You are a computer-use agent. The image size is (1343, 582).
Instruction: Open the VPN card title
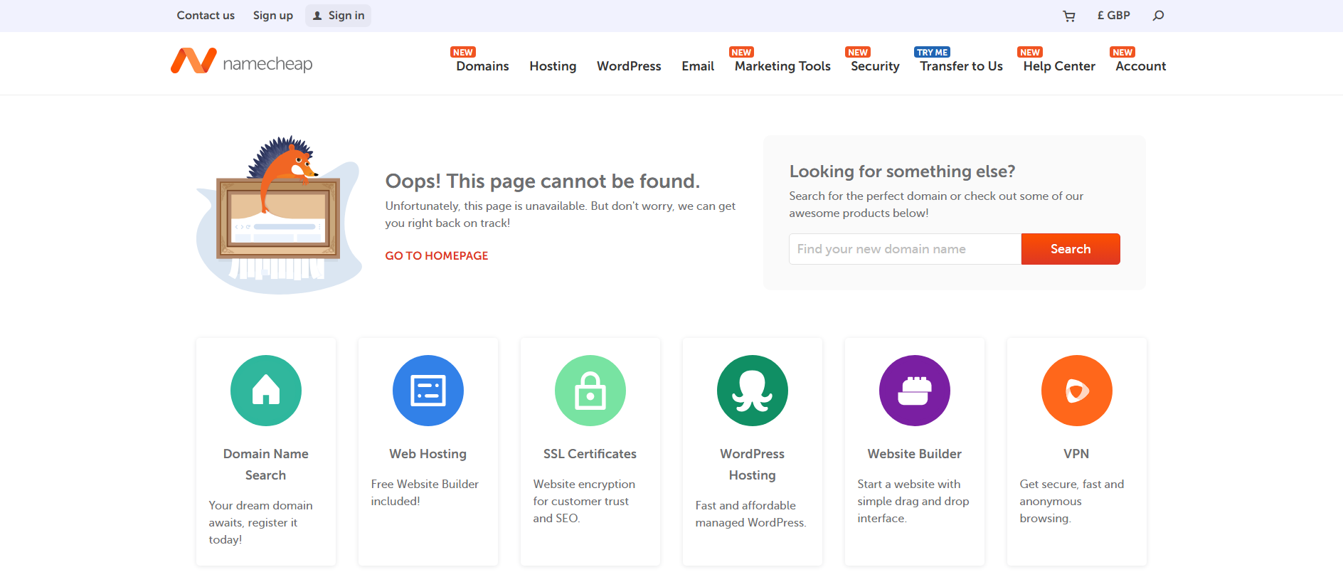click(1076, 454)
